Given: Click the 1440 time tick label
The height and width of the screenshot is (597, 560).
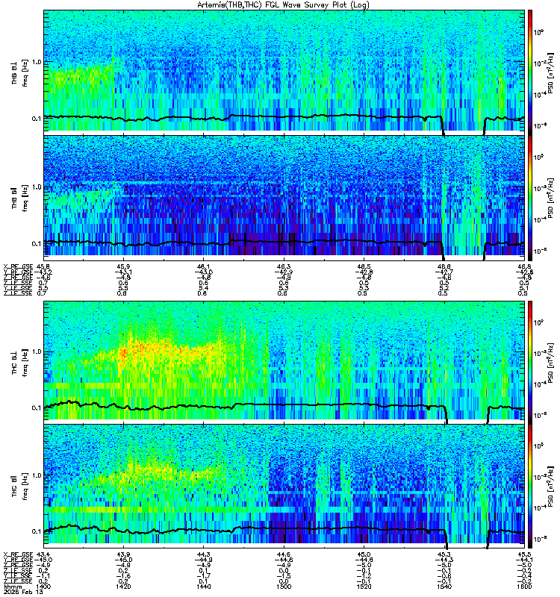Looking at the screenshot, I should click(x=203, y=587).
